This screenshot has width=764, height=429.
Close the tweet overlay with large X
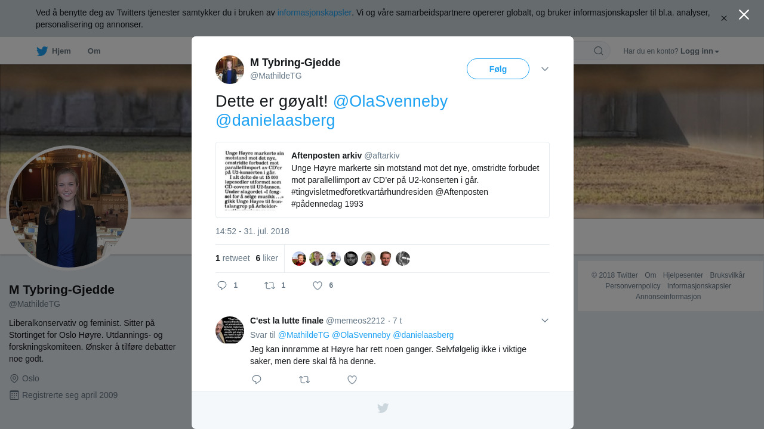coord(744,14)
